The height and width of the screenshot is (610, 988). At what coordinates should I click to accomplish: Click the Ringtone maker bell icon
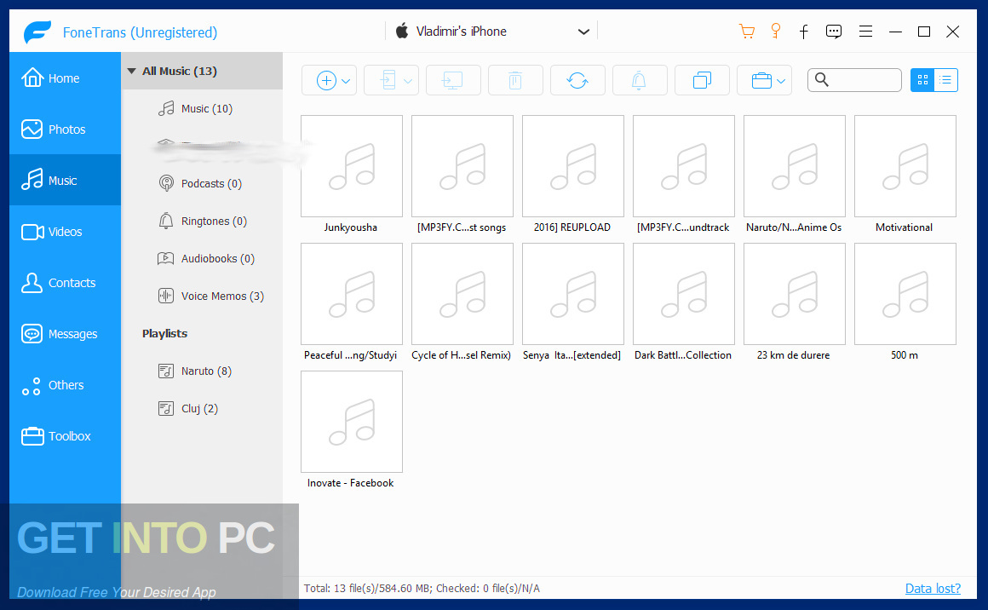[639, 80]
